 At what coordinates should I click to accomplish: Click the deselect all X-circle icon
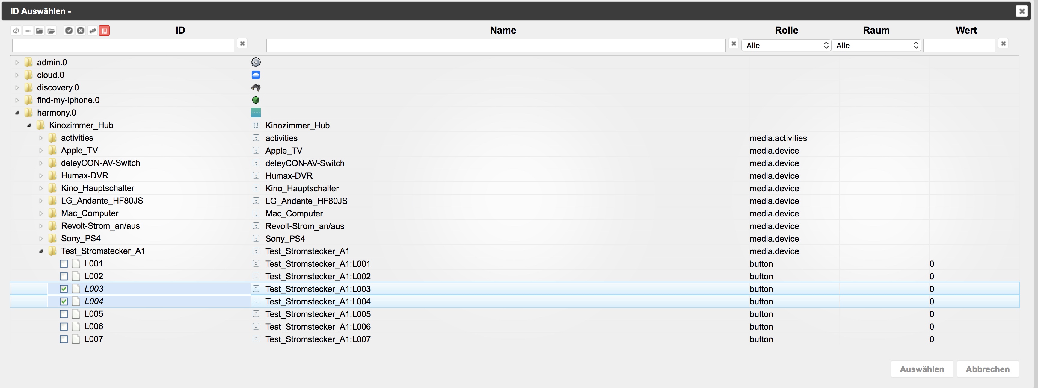81,31
